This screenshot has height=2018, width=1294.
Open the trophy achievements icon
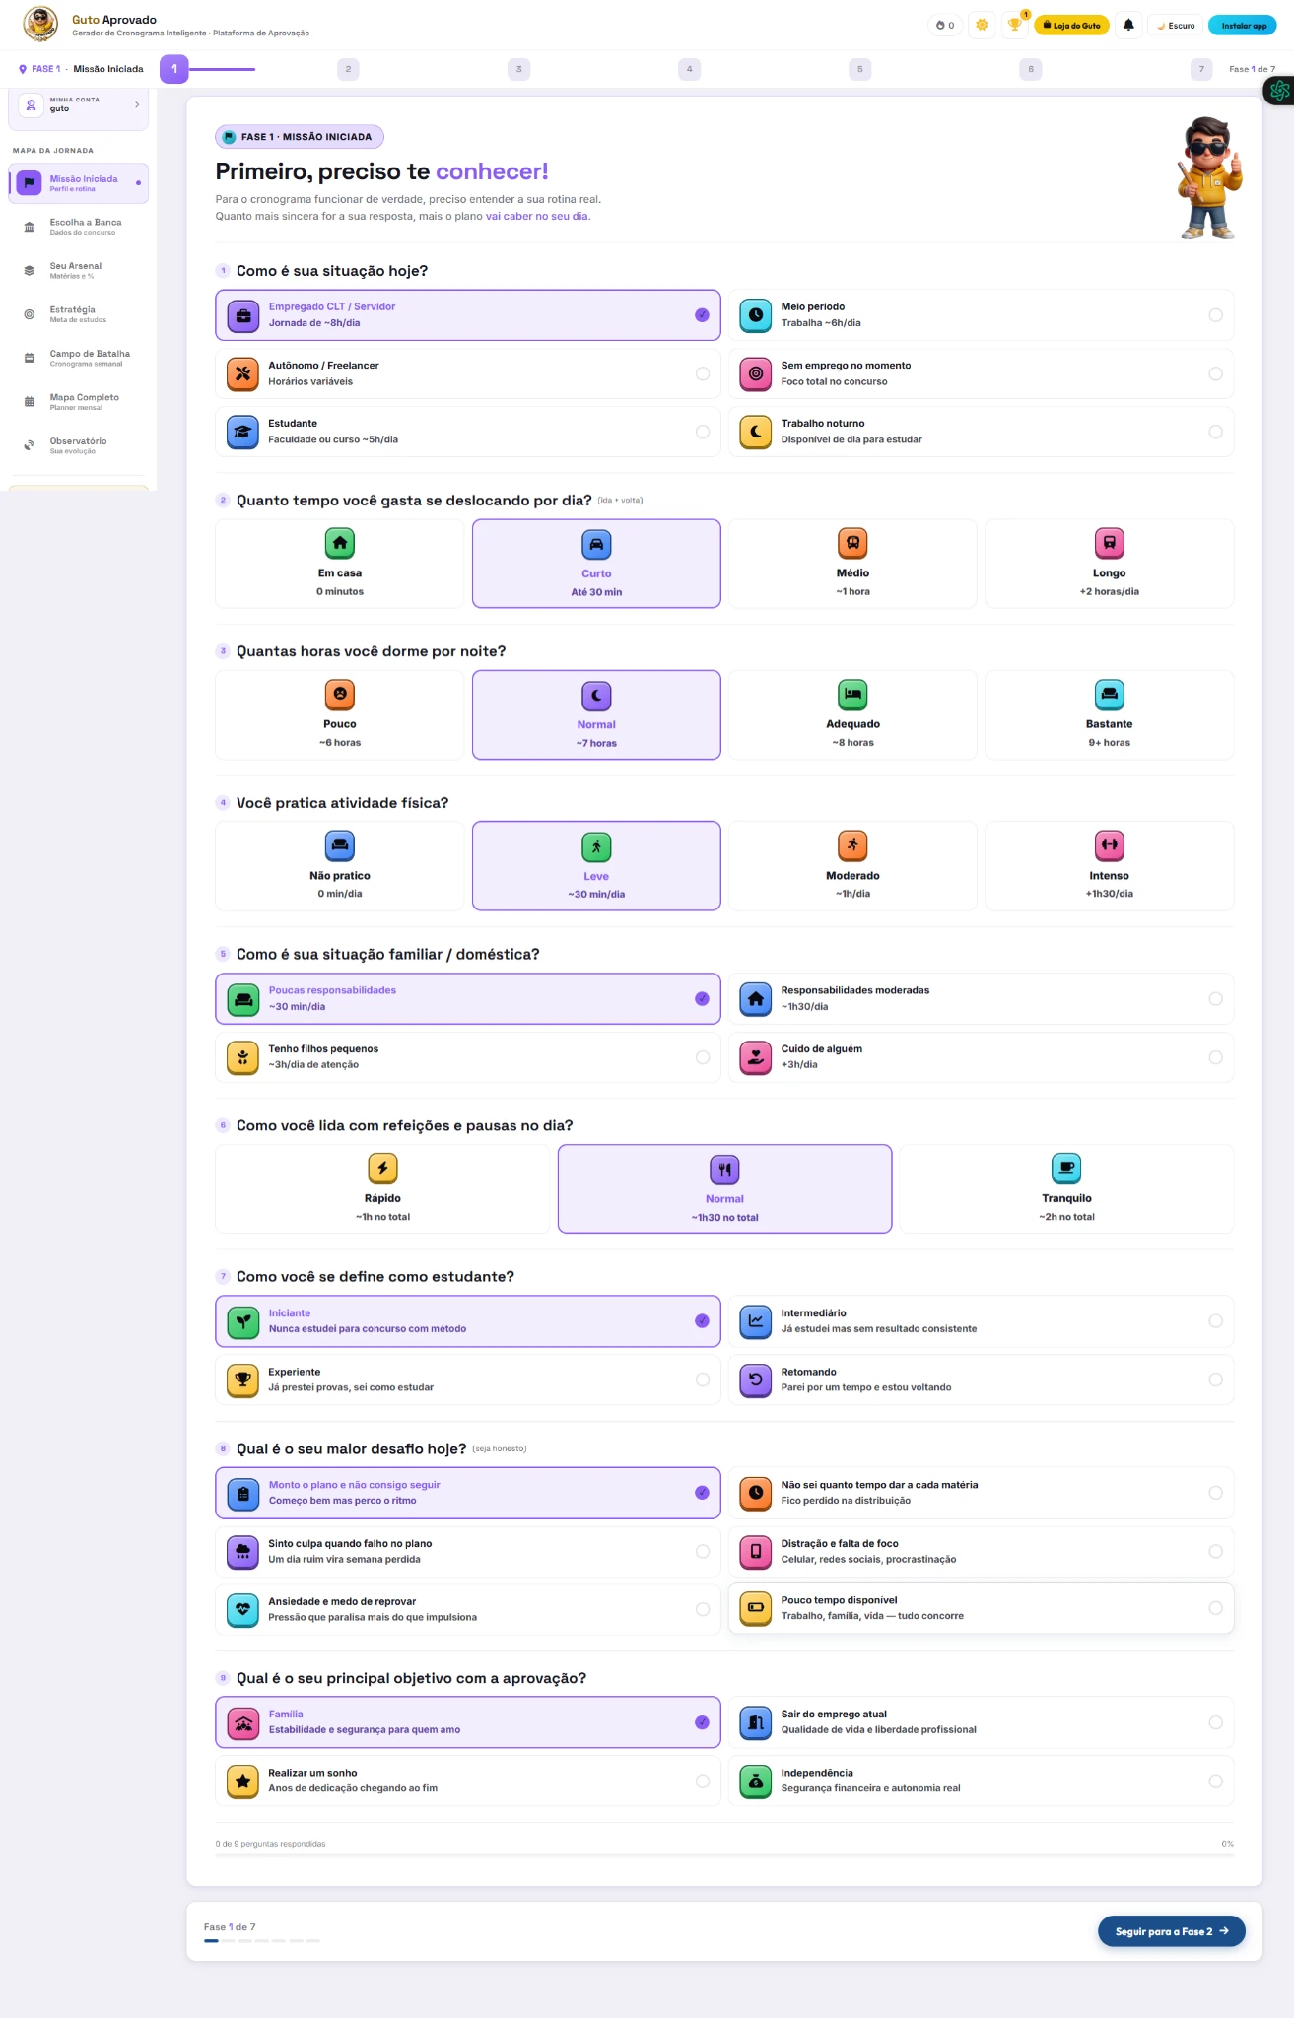pos(1014,26)
